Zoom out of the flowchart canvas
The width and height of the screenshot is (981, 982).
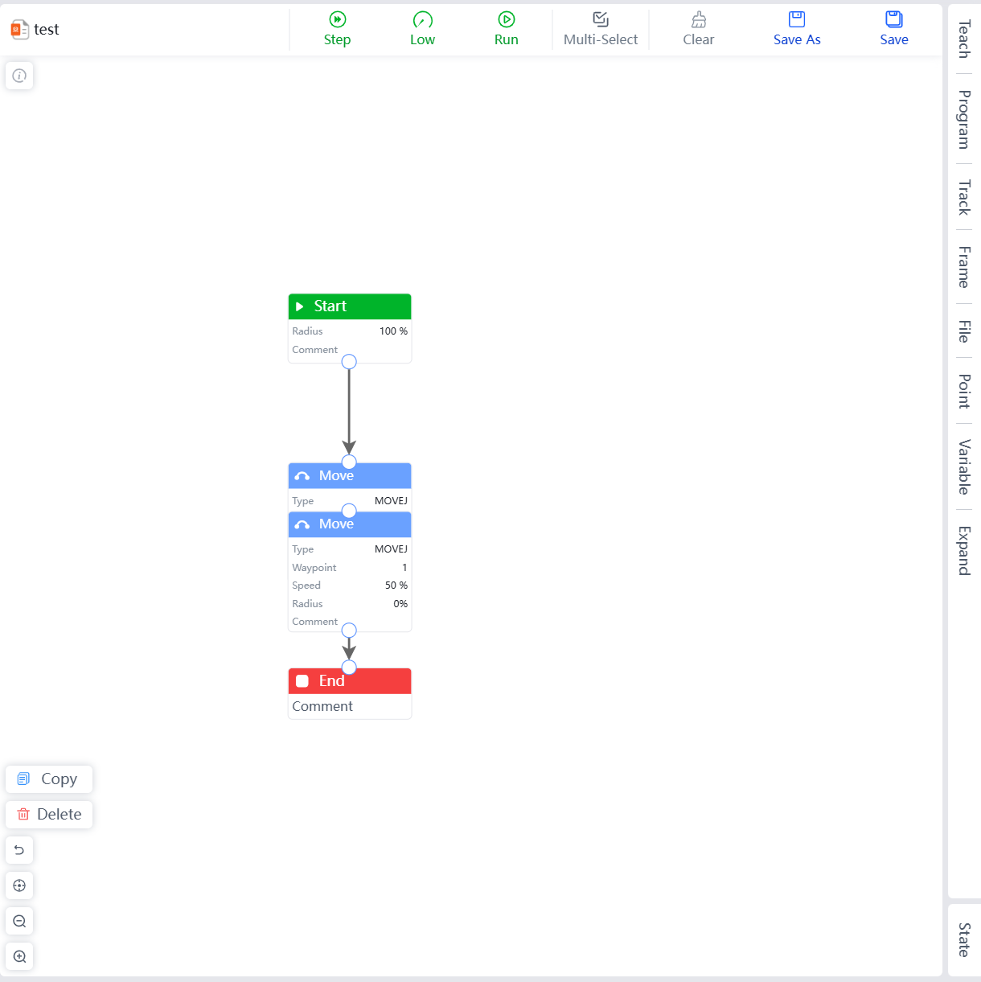[x=19, y=921]
